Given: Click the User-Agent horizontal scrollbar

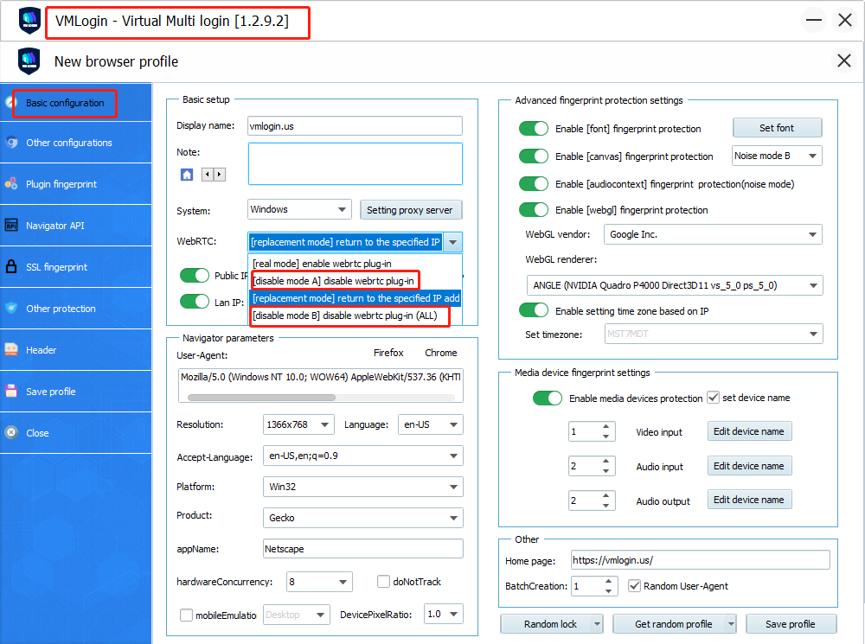Looking at the screenshot, I should (x=261, y=398).
